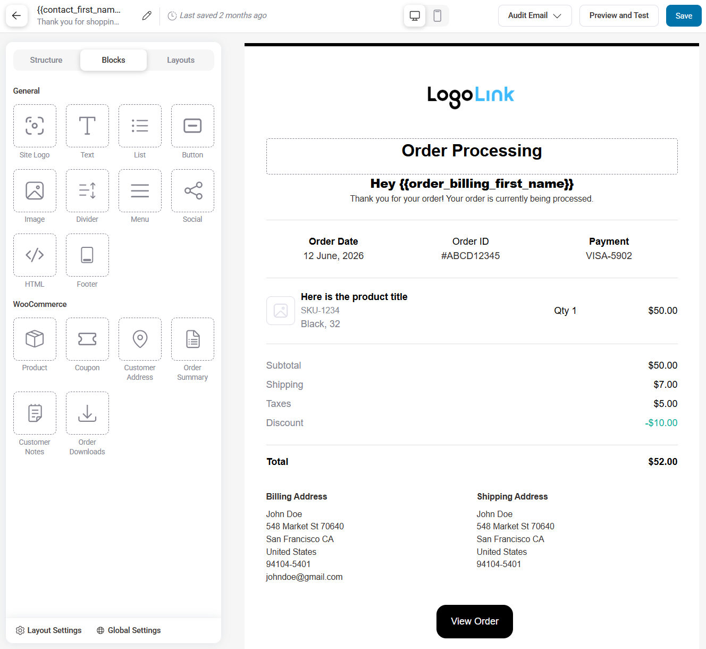The height and width of the screenshot is (649, 706).
Task: Select the Order Processing heading block
Action: coord(472,156)
